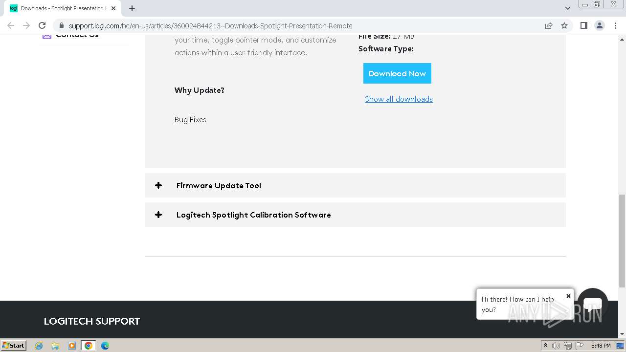Click the plus icon beside Firmware Update Tool
The image size is (626, 352).
(x=158, y=185)
